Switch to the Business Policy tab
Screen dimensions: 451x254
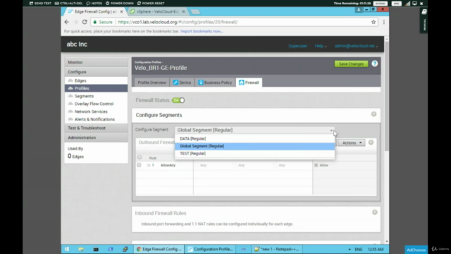215,83
